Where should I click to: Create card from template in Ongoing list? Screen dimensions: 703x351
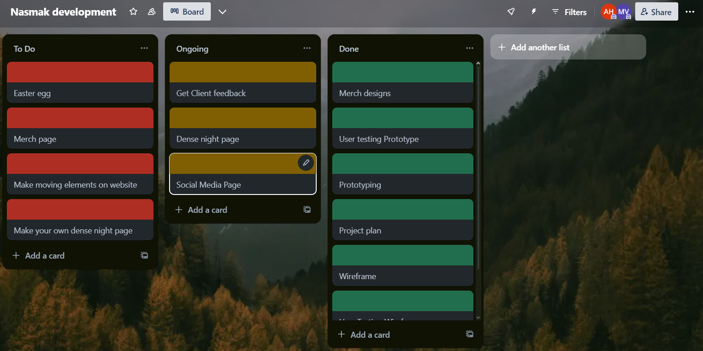(x=307, y=210)
